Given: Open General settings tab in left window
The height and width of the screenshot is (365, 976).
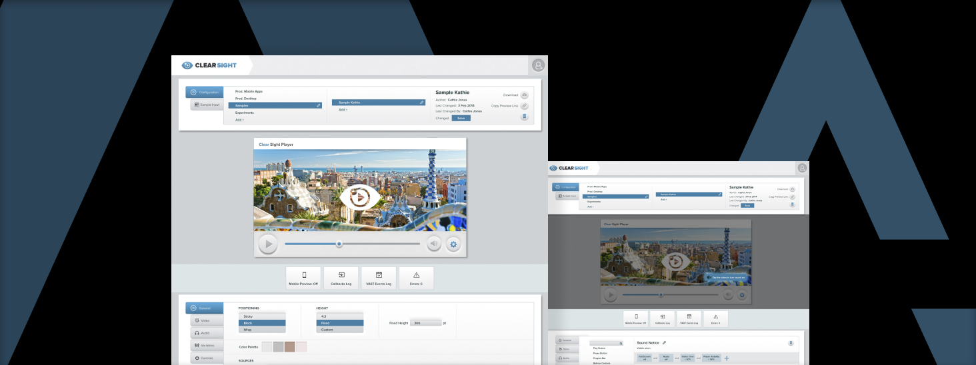Looking at the screenshot, I should 205,308.
